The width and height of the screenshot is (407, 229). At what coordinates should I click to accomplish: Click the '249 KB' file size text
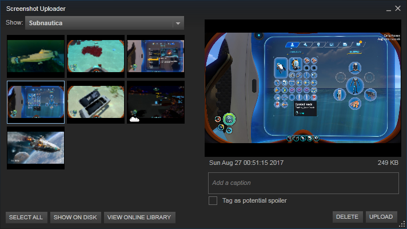tap(388, 163)
